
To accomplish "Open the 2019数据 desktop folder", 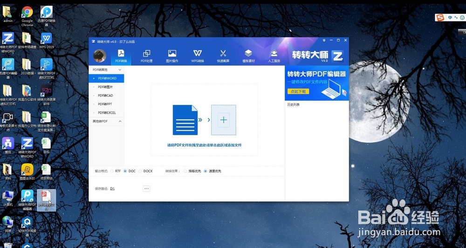I will pos(27,67).
